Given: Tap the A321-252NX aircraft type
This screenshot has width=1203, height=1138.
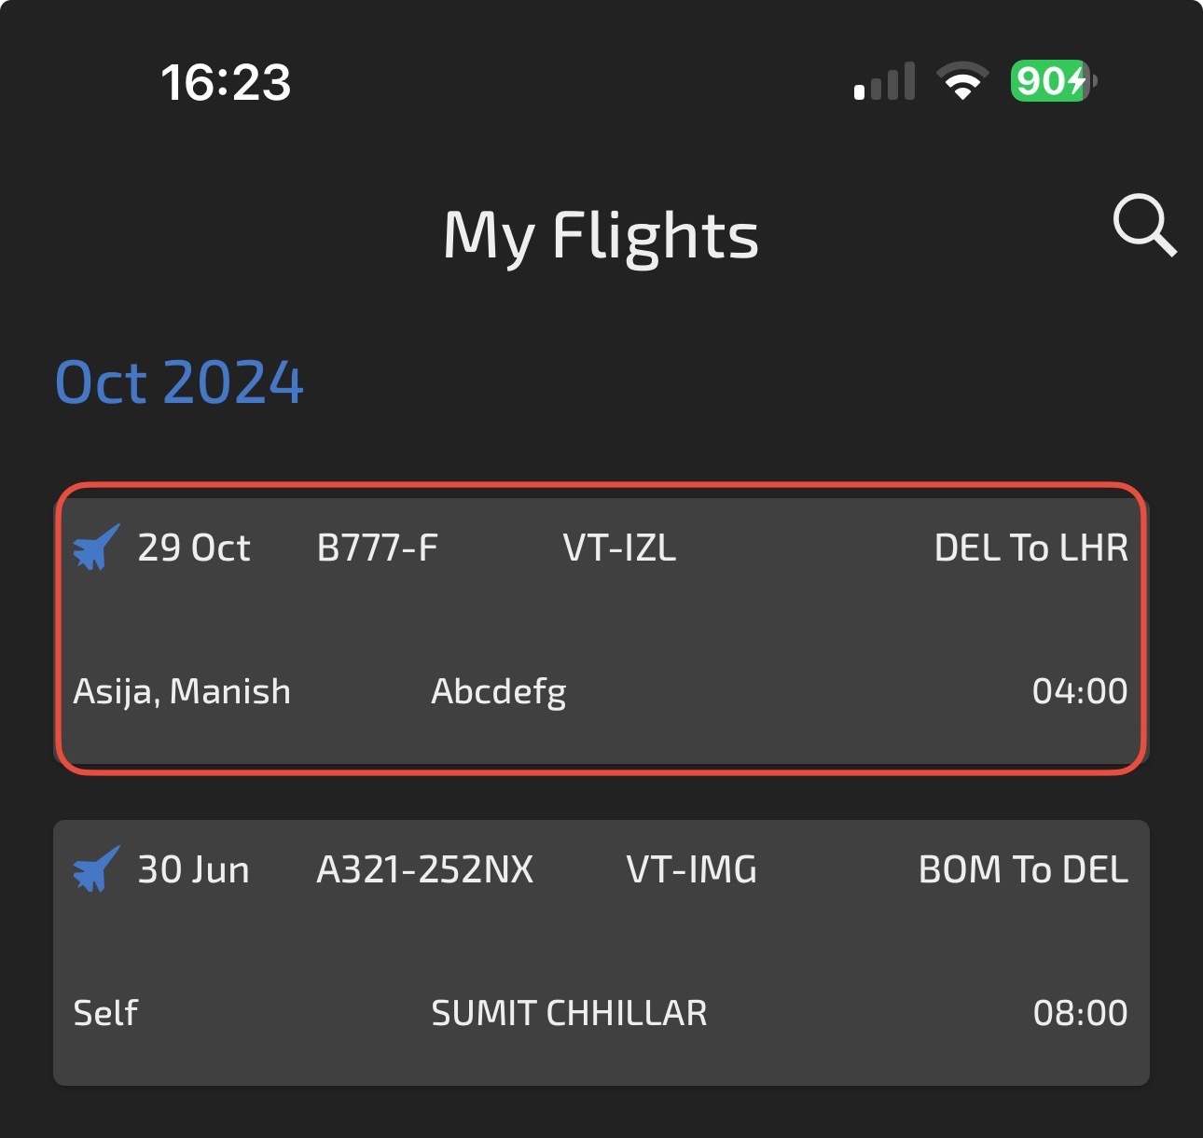Looking at the screenshot, I should point(425,869).
